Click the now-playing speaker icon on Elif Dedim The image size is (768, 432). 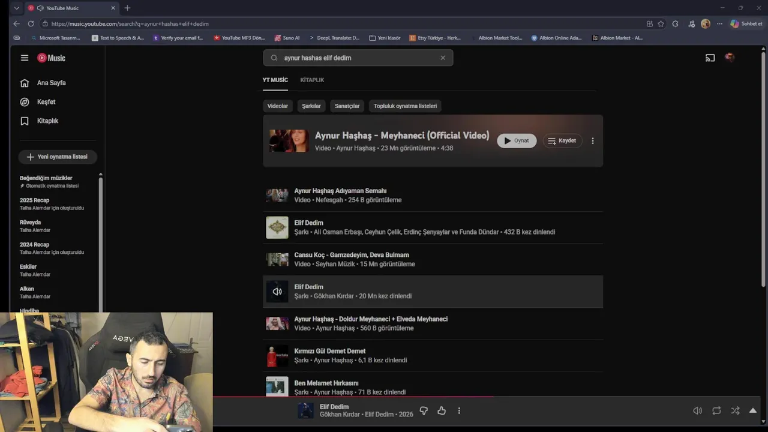[x=277, y=292]
